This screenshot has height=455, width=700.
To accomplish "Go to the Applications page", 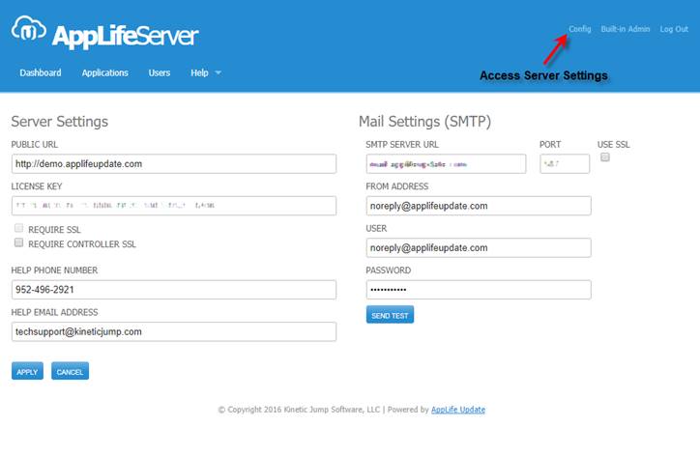I will point(105,72).
